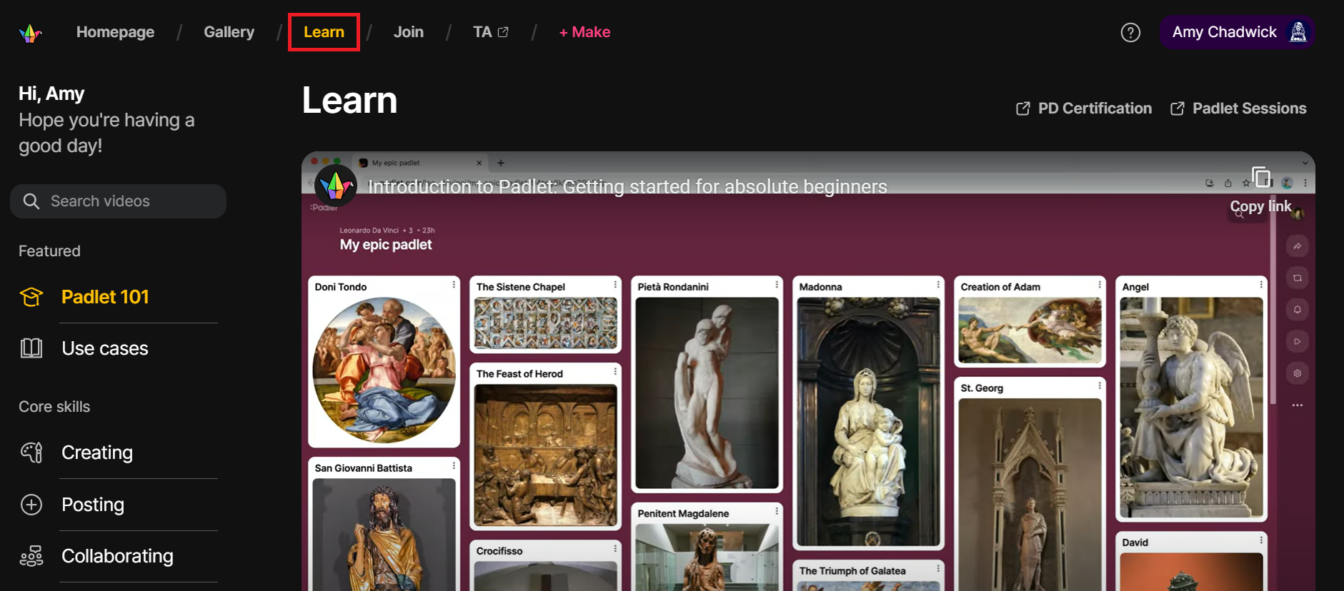Screen dimensions: 1344x591
Task: Click the "San Giovanni Battista" card title
Action: coord(364,468)
